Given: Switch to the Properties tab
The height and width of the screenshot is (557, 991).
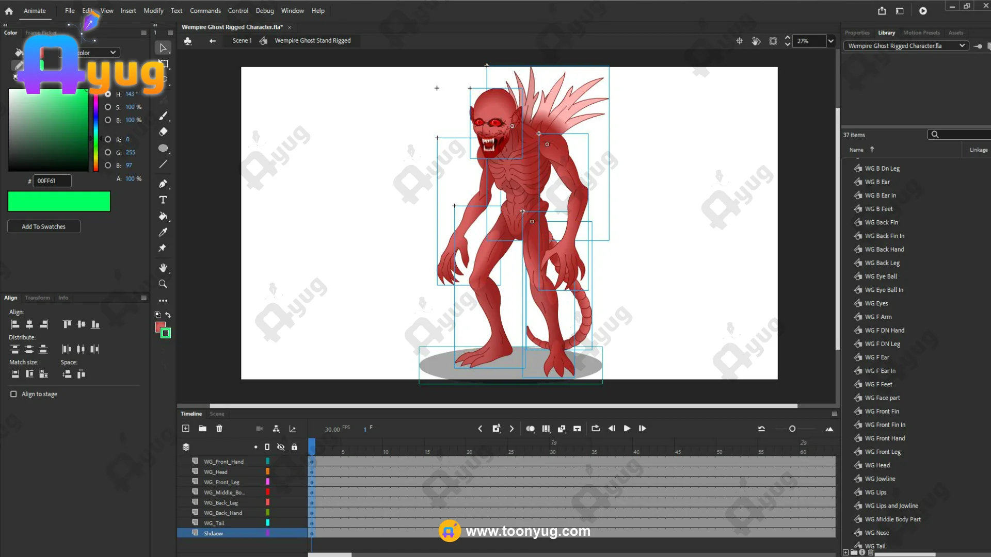Looking at the screenshot, I should [857, 32].
